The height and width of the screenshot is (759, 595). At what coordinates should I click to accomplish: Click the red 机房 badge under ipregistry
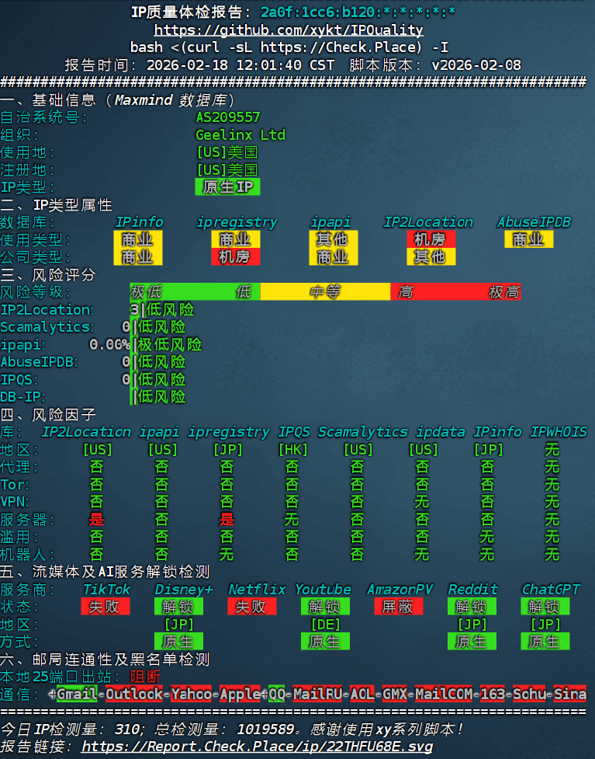236,256
